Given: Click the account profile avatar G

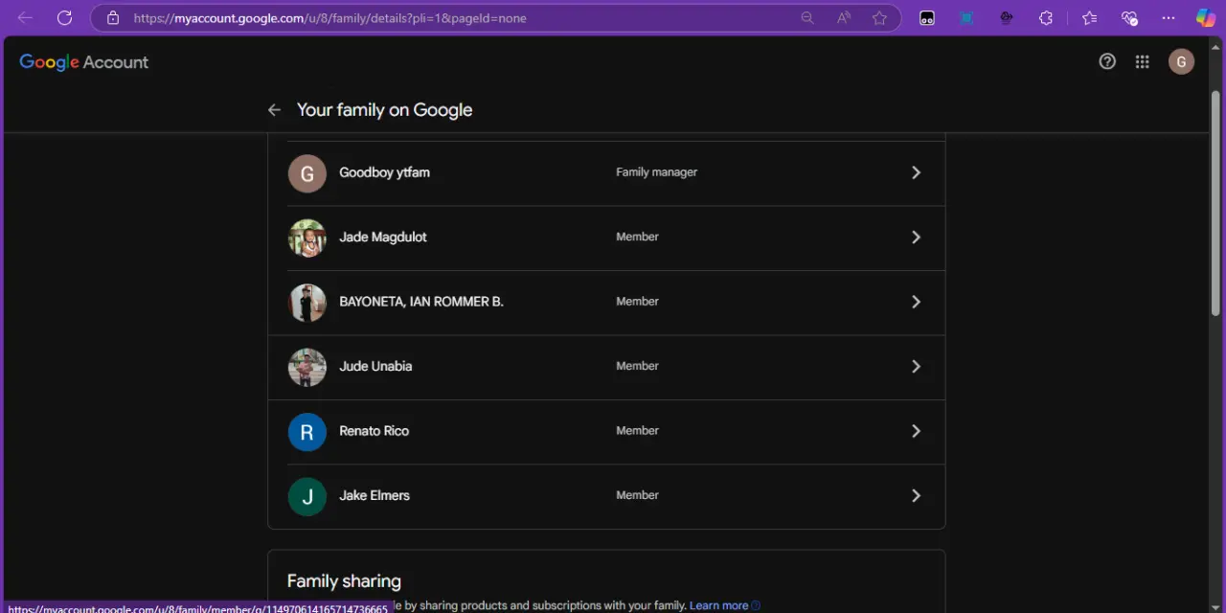Looking at the screenshot, I should click(1181, 62).
